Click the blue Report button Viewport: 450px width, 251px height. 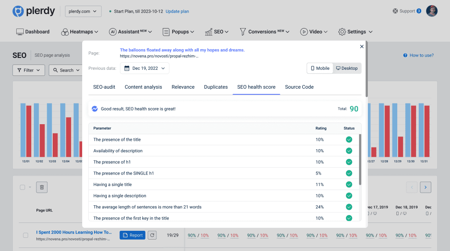(x=133, y=235)
